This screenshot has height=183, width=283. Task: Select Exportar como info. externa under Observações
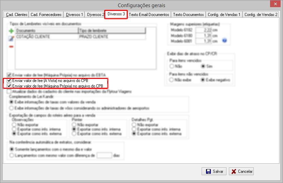(x=14, y=134)
